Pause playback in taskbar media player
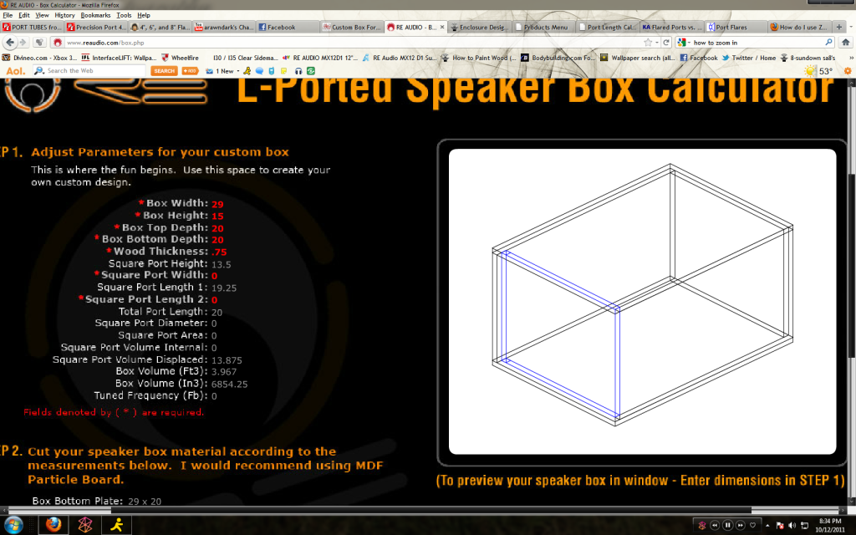The height and width of the screenshot is (535, 856). (728, 525)
